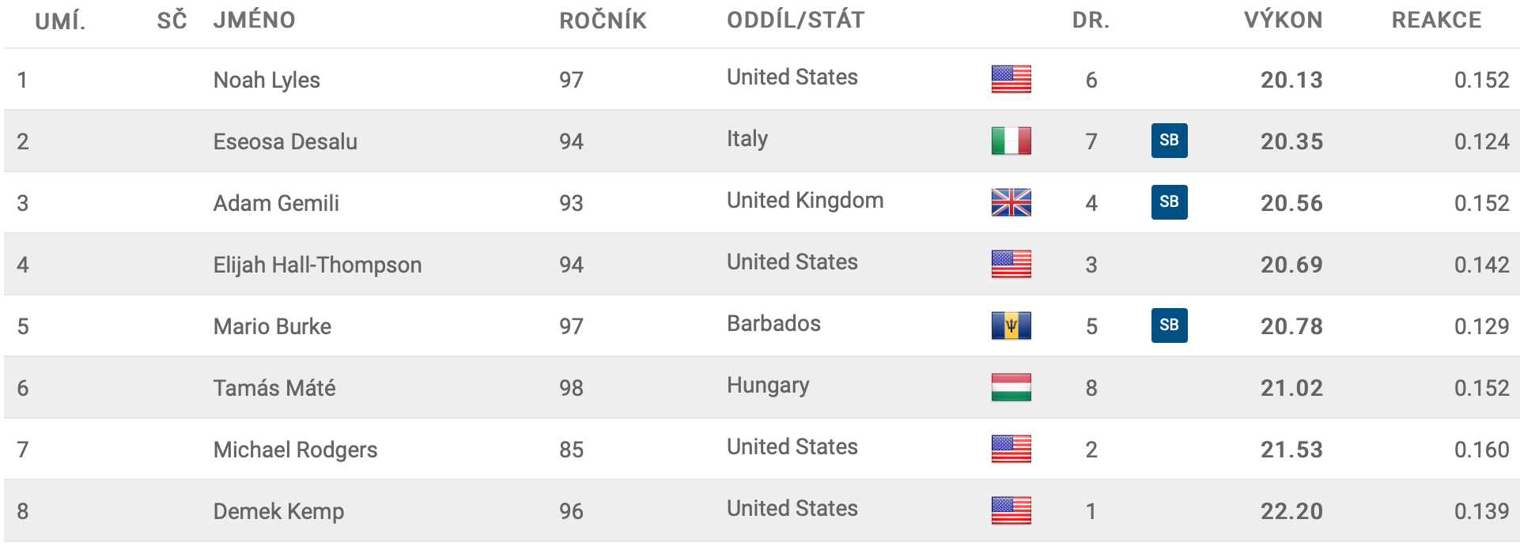The height and width of the screenshot is (553, 1520).
Task: Click the SB badge for Eseosa Desalu
Action: tap(1170, 141)
